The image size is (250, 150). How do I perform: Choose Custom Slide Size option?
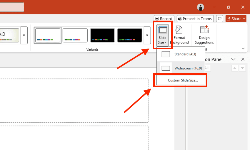coord(183,80)
